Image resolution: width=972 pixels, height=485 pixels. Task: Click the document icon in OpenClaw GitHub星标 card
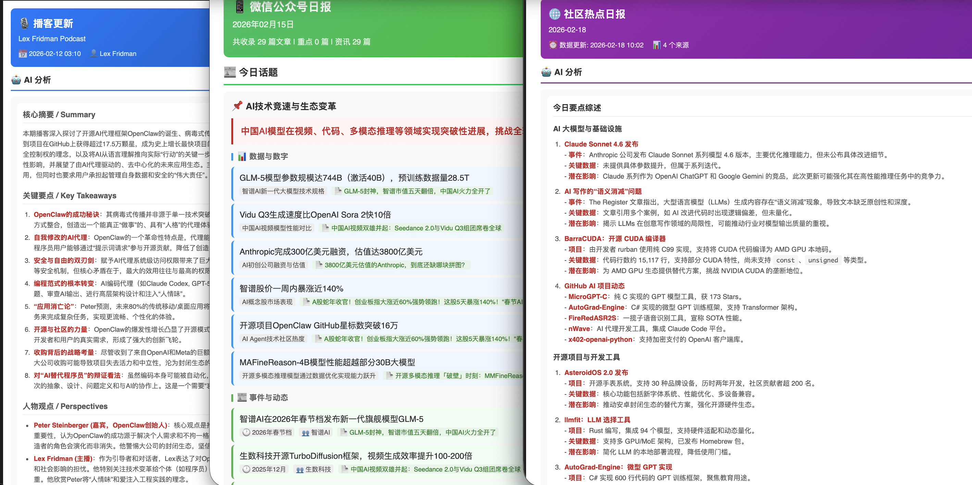[319, 339]
